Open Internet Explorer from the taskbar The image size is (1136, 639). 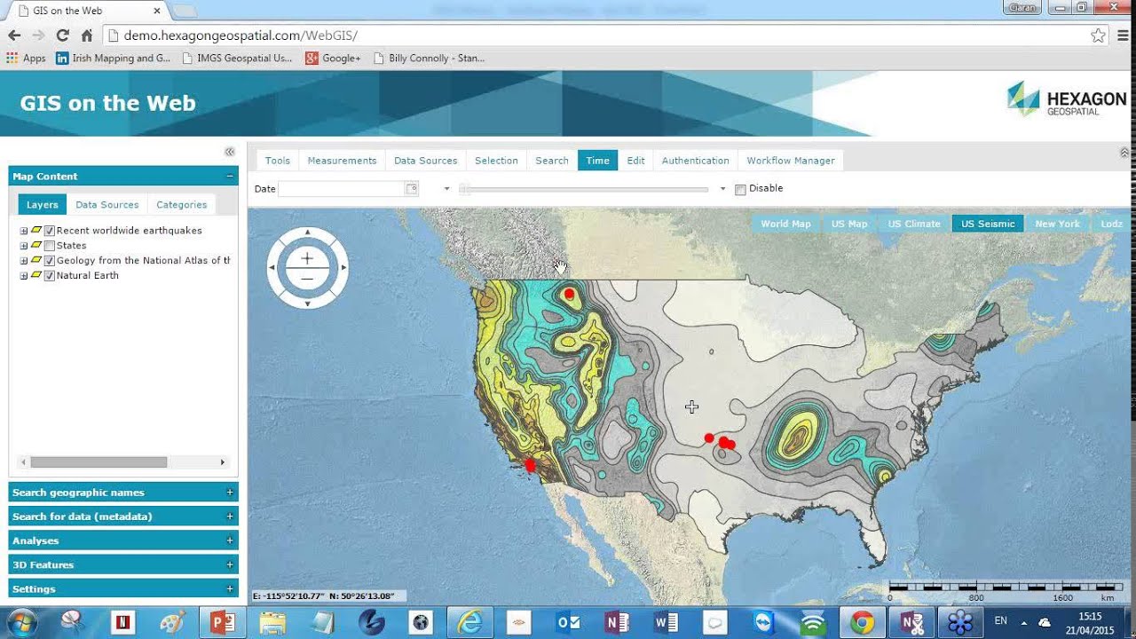coord(469,623)
